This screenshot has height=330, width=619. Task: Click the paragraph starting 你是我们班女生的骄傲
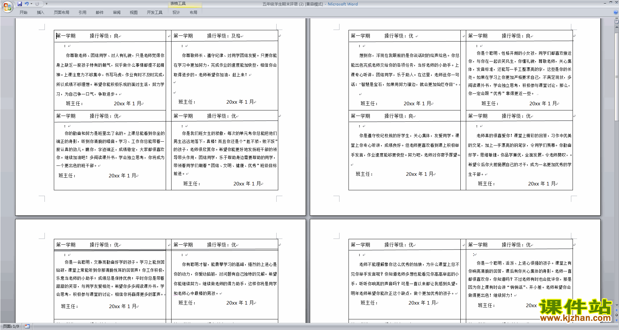[x=225, y=153]
